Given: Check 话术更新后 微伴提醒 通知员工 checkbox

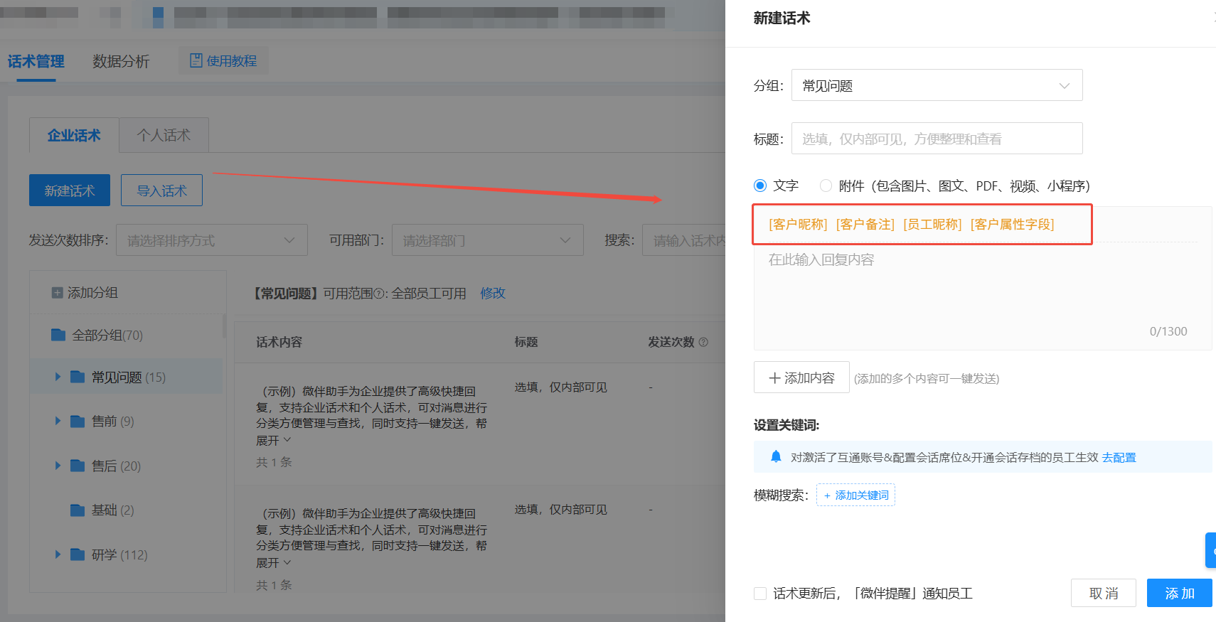Looking at the screenshot, I should (x=760, y=594).
